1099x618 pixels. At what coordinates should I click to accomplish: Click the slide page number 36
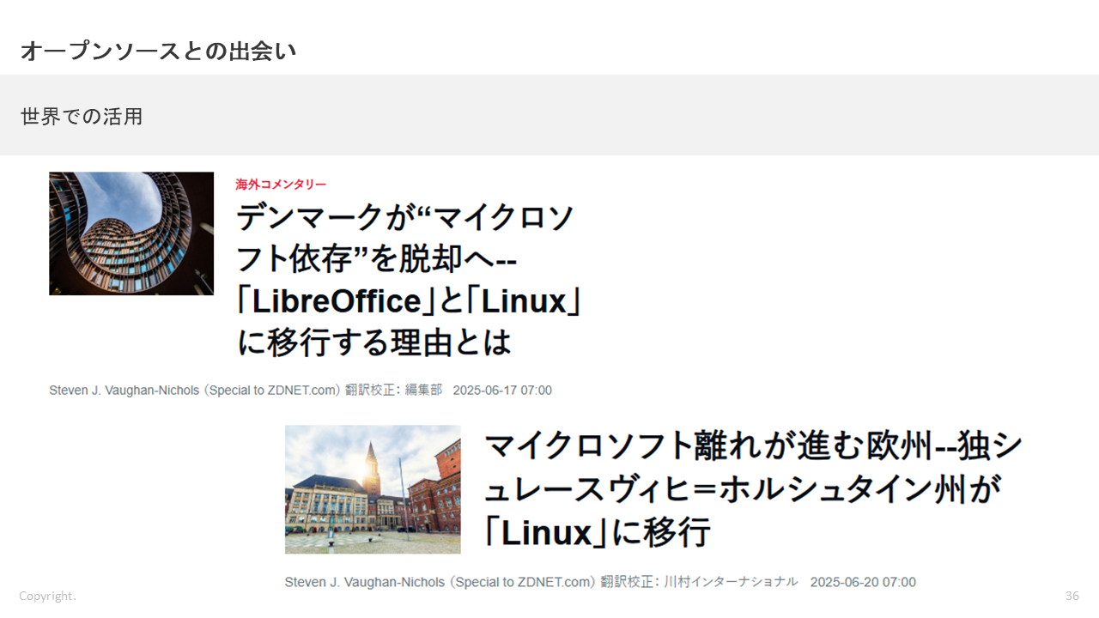(1072, 596)
